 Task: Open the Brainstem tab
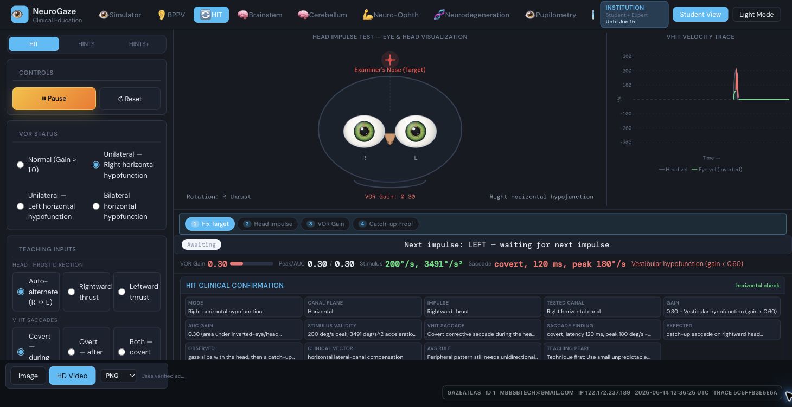click(260, 15)
